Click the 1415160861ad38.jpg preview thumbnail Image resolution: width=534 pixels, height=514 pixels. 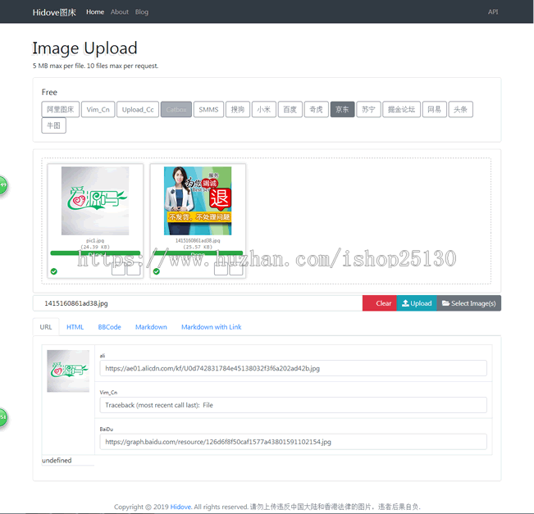pyautogui.click(x=198, y=201)
